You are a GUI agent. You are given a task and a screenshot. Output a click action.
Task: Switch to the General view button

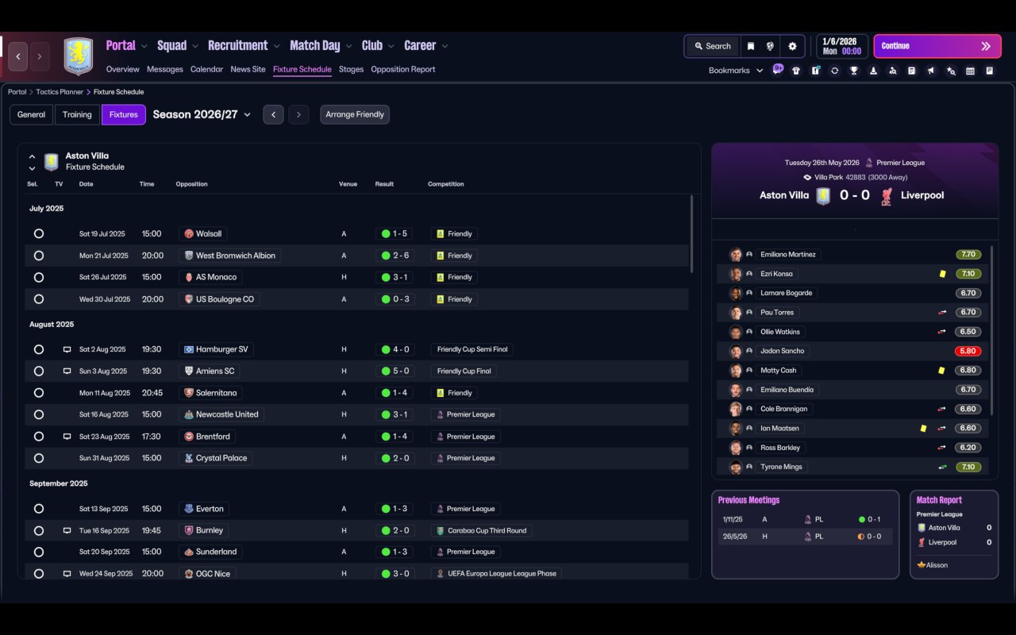point(32,114)
